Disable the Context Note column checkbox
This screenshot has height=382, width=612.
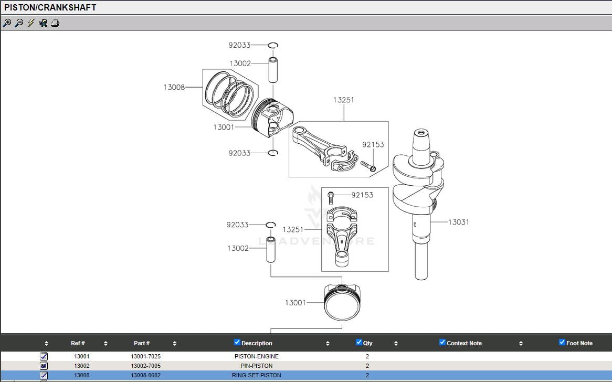click(x=442, y=343)
